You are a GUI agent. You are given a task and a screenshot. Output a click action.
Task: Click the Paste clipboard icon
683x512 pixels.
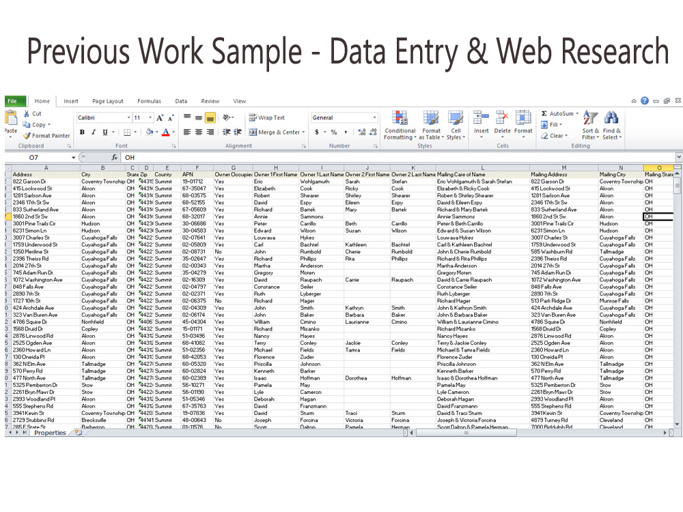pos(11,118)
